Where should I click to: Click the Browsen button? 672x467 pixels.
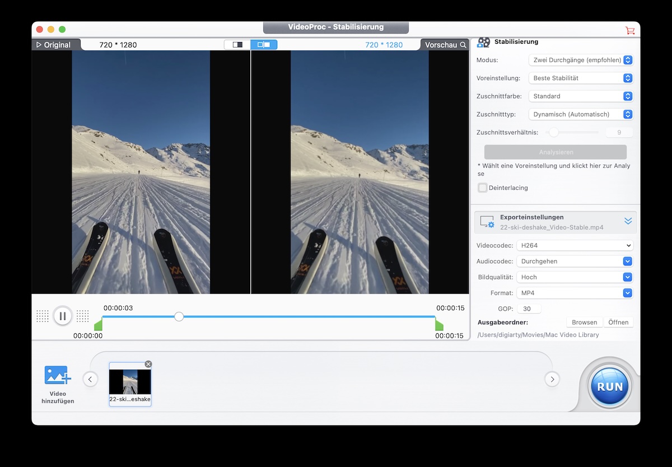coord(584,322)
